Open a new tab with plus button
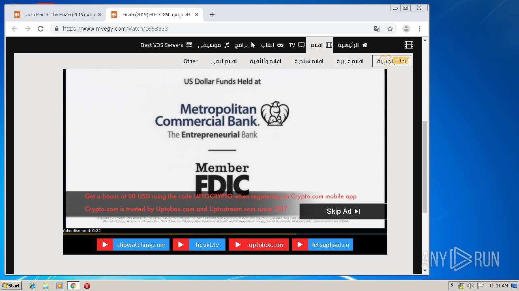Image resolution: width=519 pixels, height=291 pixels. click(212, 15)
